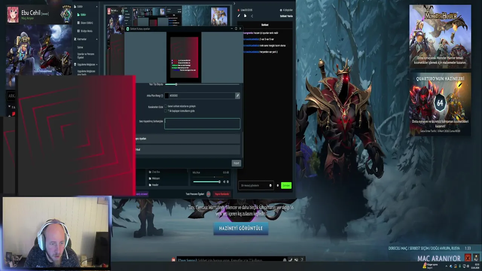Click the Arka Plan Rengi black swatch
482x271 pixels.
click(167, 96)
